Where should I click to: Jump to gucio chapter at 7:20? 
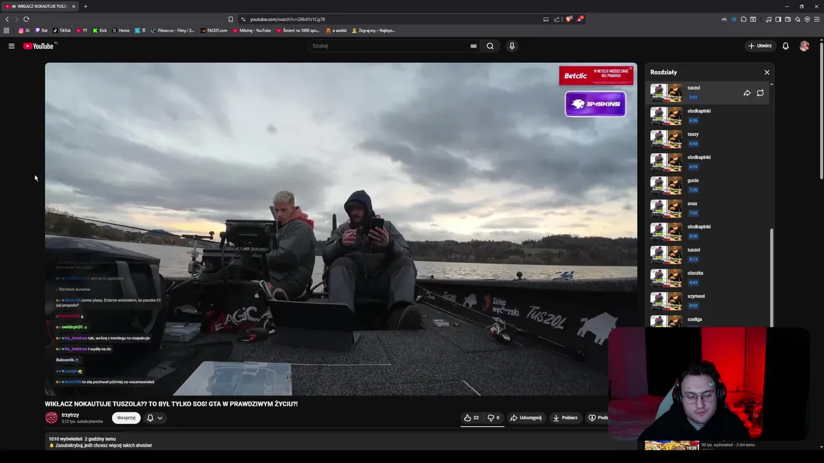coord(708,185)
